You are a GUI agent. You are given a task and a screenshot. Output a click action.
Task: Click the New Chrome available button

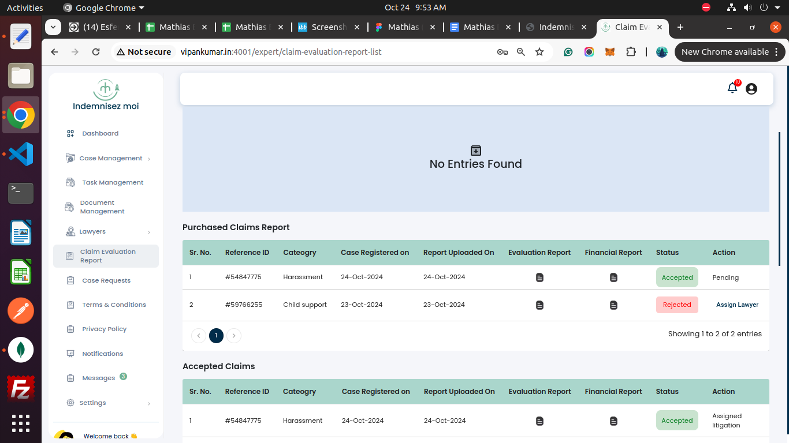tap(725, 52)
